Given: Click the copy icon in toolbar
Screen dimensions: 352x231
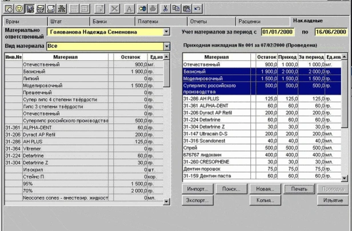Looking at the screenshot, I should click(176, 8).
